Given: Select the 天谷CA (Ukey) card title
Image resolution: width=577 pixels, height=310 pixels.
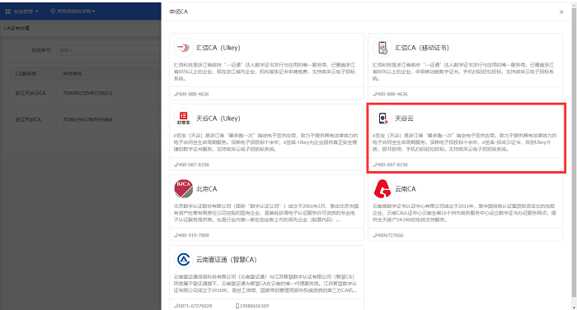Looking at the screenshot, I should click(x=218, y=118).
